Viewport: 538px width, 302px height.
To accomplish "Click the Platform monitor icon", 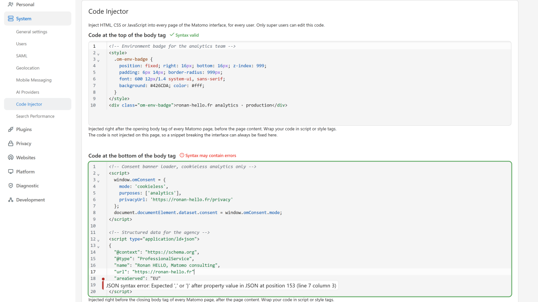I will click(11, 171).
